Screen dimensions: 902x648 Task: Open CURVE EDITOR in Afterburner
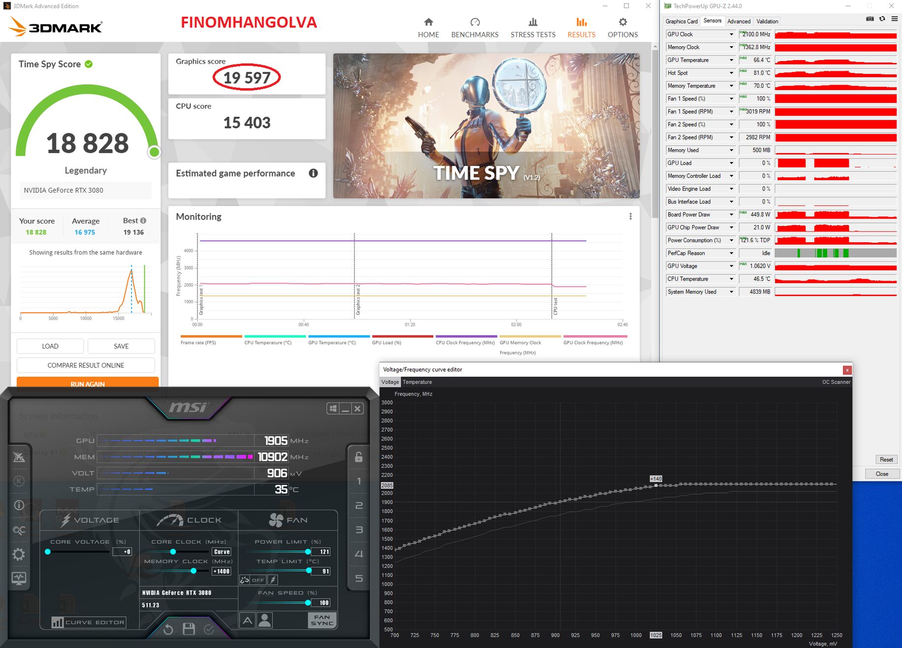(89, 622)
